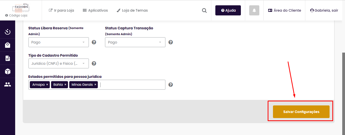Click Salvar Configurações button
The width and height of the screenshot is (345, 135).
(301, 112)
